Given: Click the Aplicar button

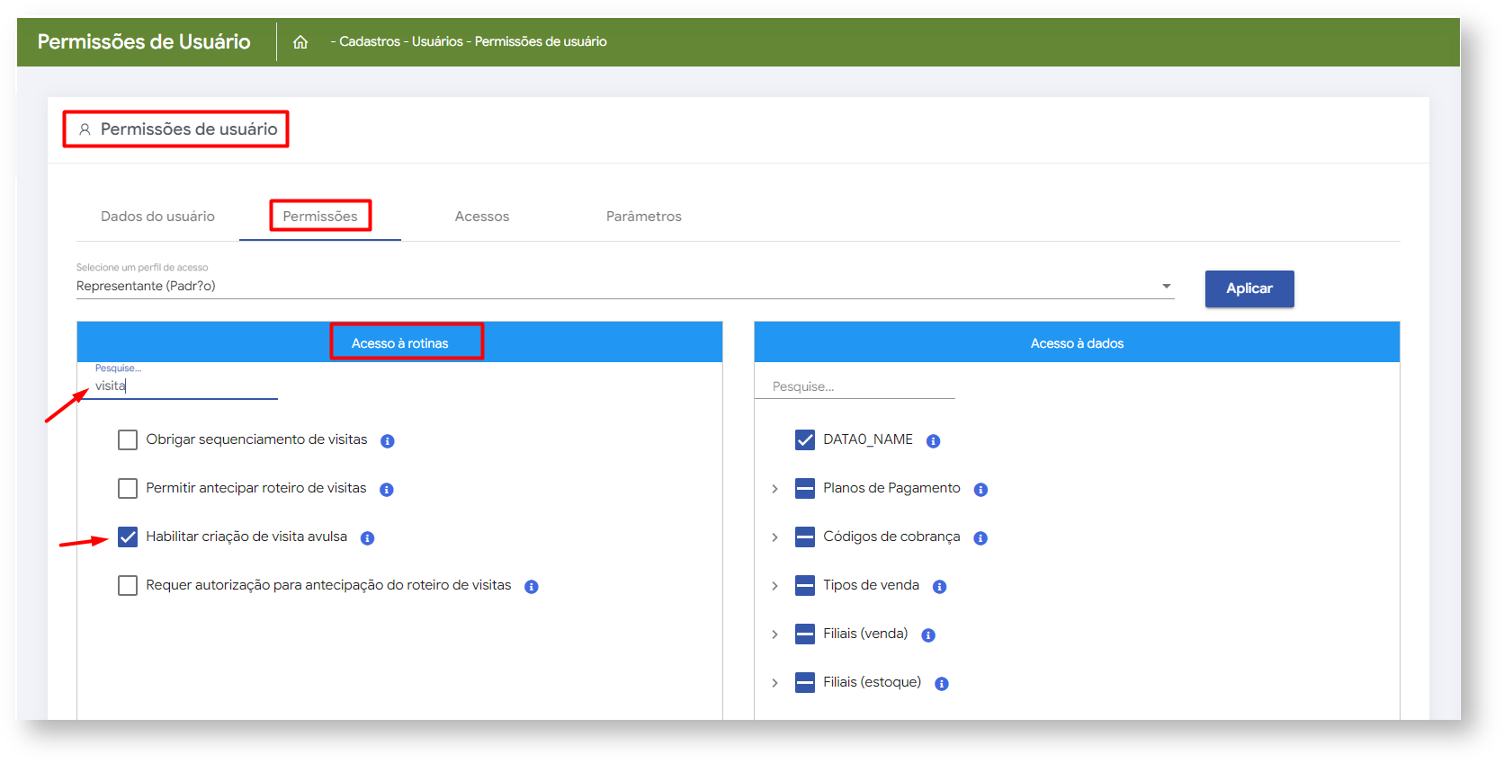Looking at the screenshot, I should 1249,288.
